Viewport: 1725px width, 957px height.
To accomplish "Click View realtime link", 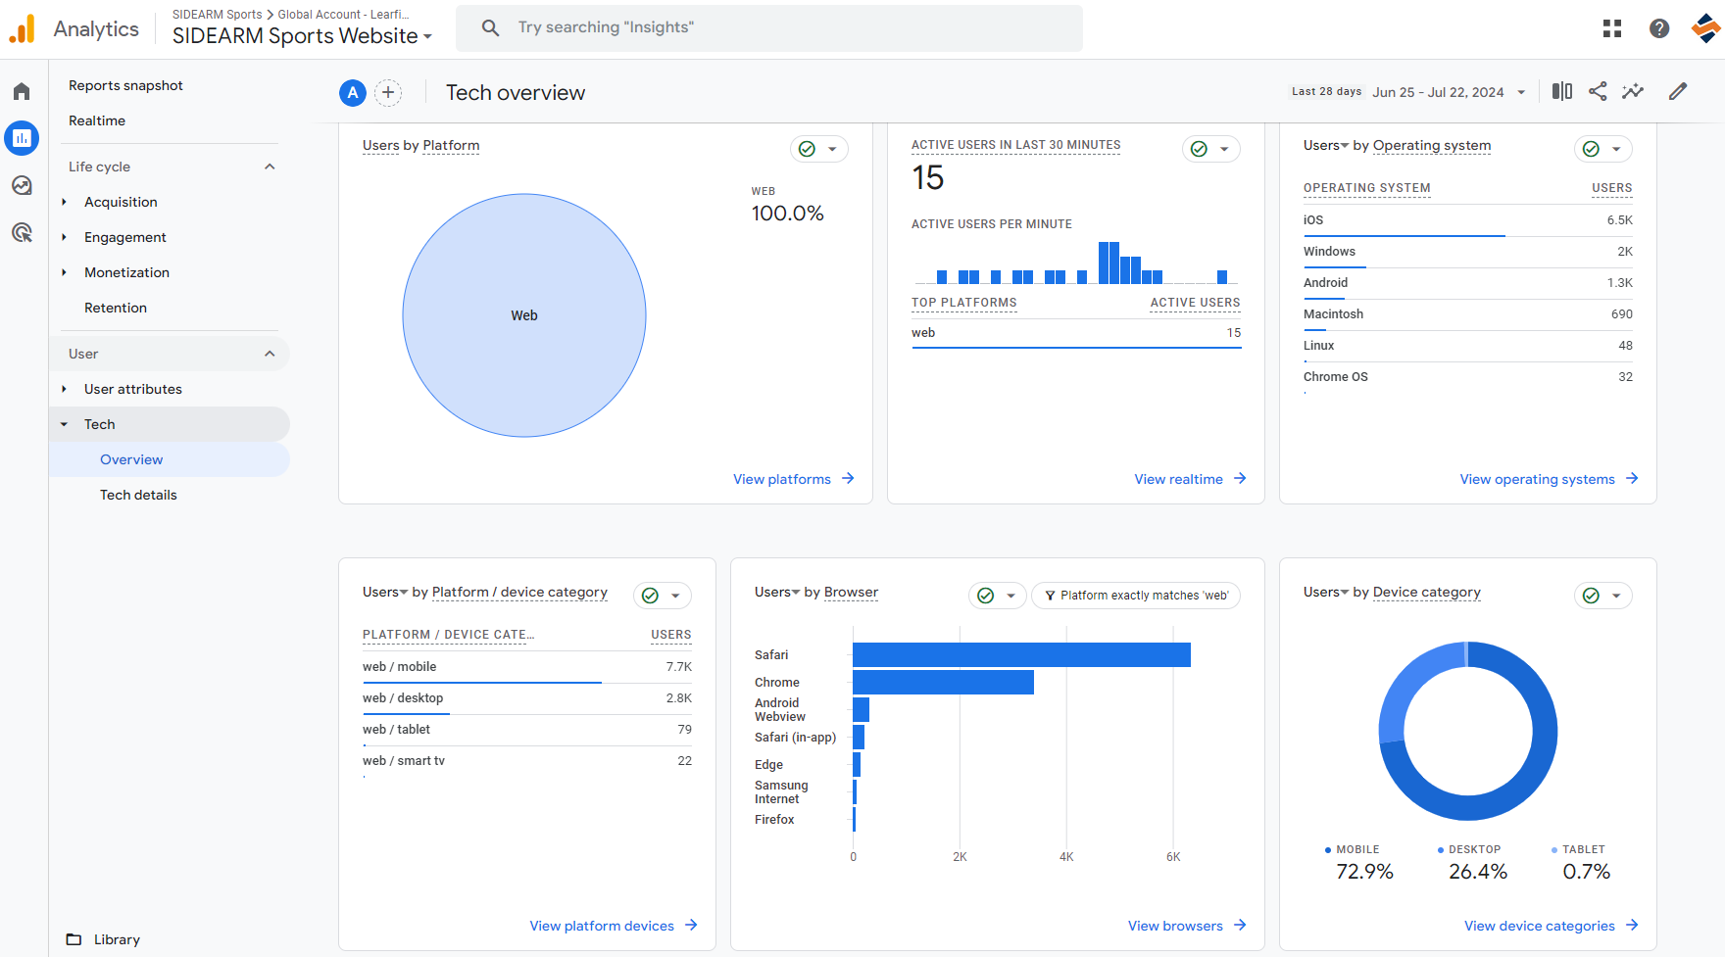I will coord(1179,479).
